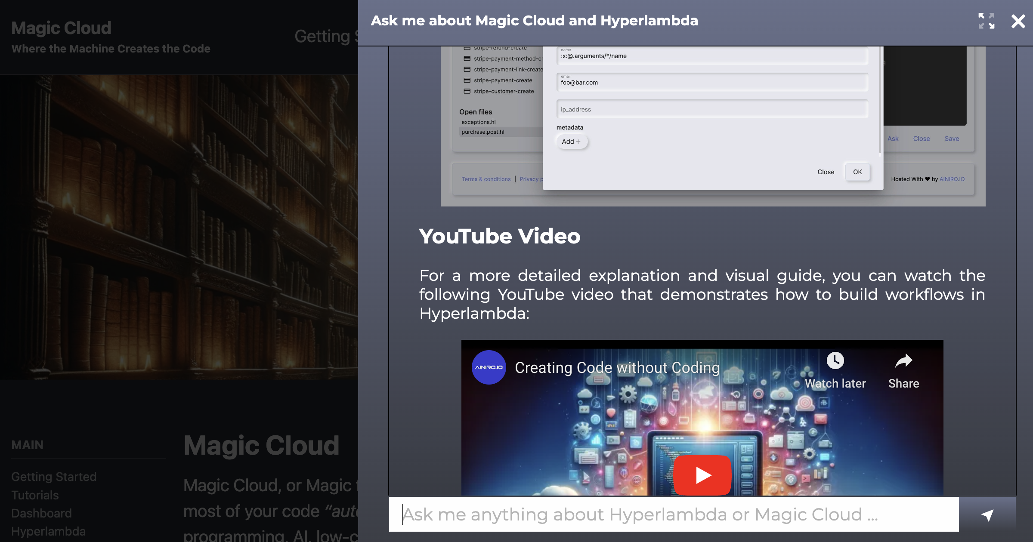Focus the Ask me anything chat input field

[674, 514]
